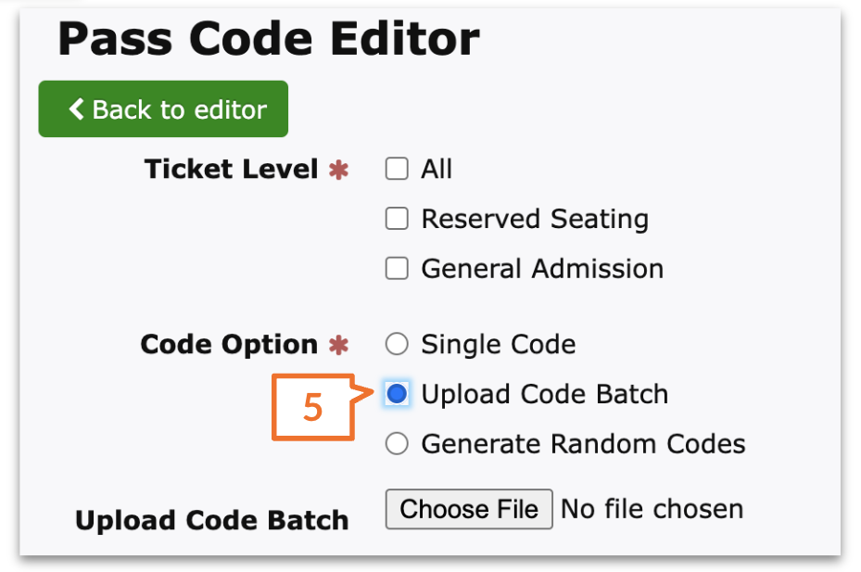This screenshot has width=861, height=572.
Task: Check the Reserved Seating option
Action: tap(397, 219)
